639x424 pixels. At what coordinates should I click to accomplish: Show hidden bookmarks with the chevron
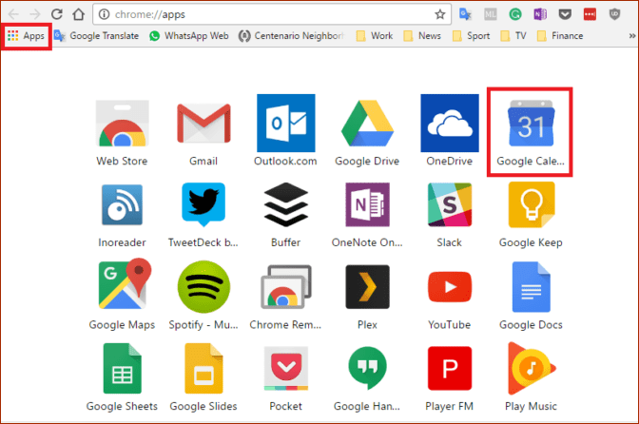click(x=631, y=36)
